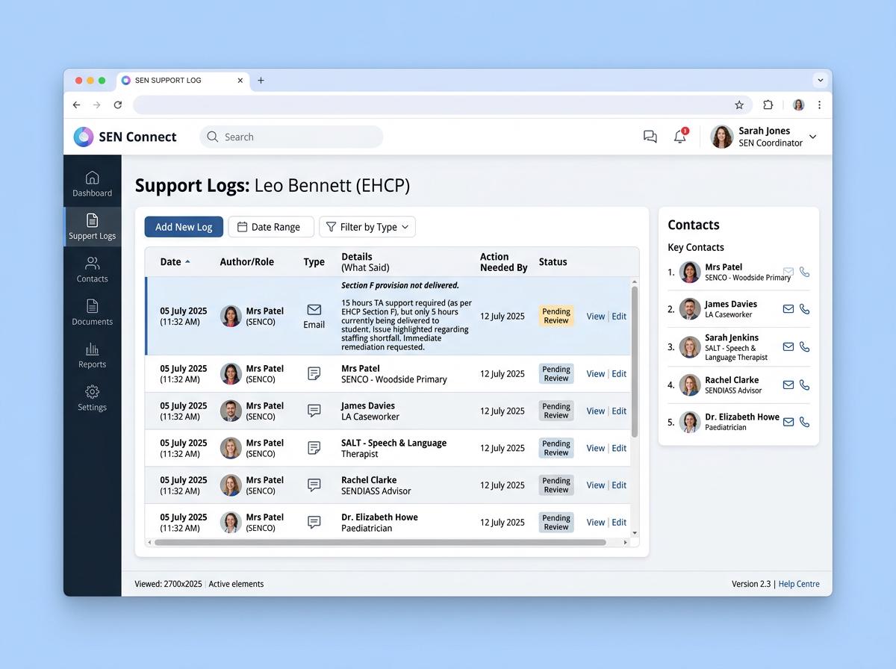Expand the Filter by Type dropdown
The image size is (896, 669).
coord(367,227)
